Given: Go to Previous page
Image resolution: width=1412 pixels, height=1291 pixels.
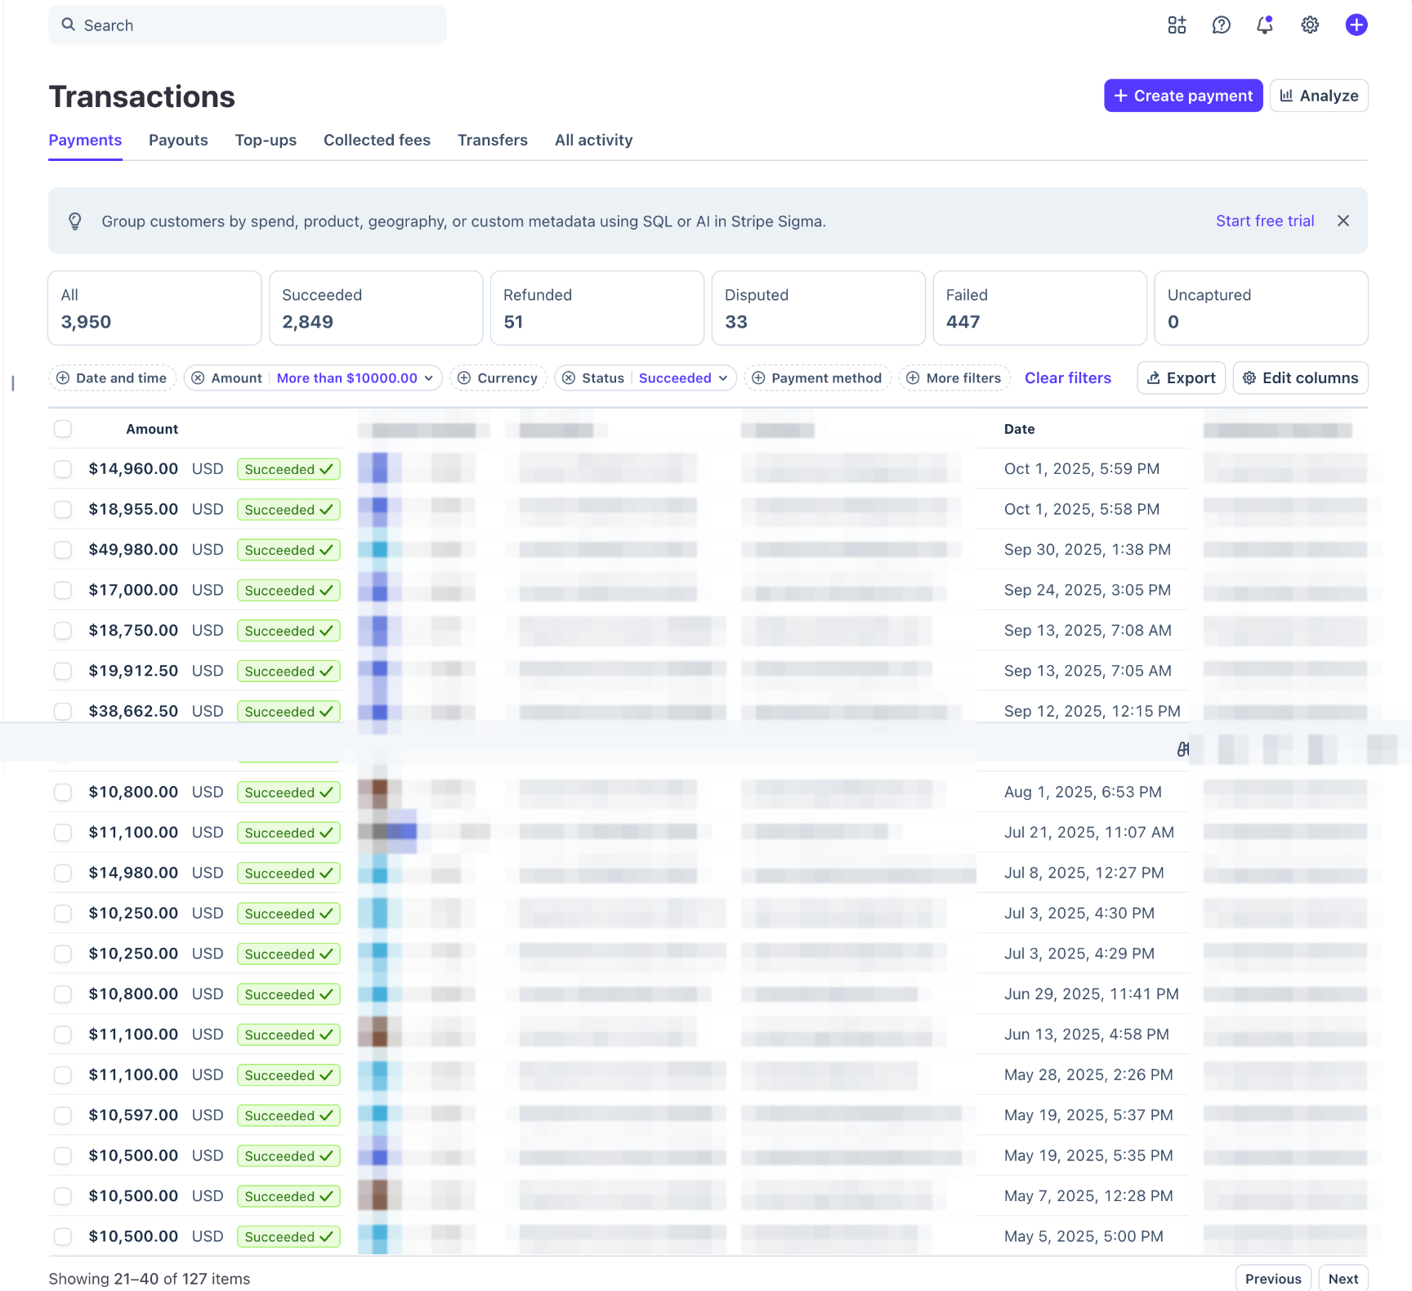Looking at the screenshot, I should 1273,1279.
